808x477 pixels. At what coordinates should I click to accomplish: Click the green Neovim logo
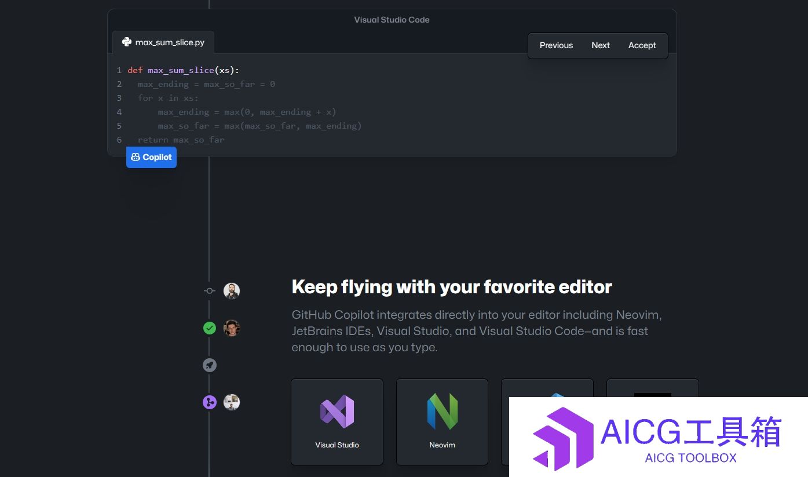point(443,412)
